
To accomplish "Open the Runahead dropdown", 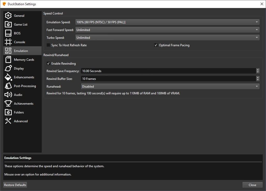I will 170,87.
